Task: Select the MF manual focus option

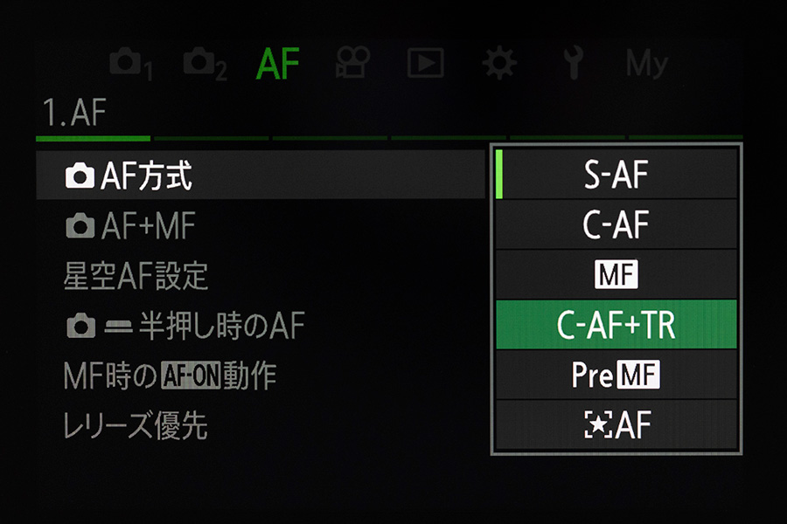Action: point(616,274)
